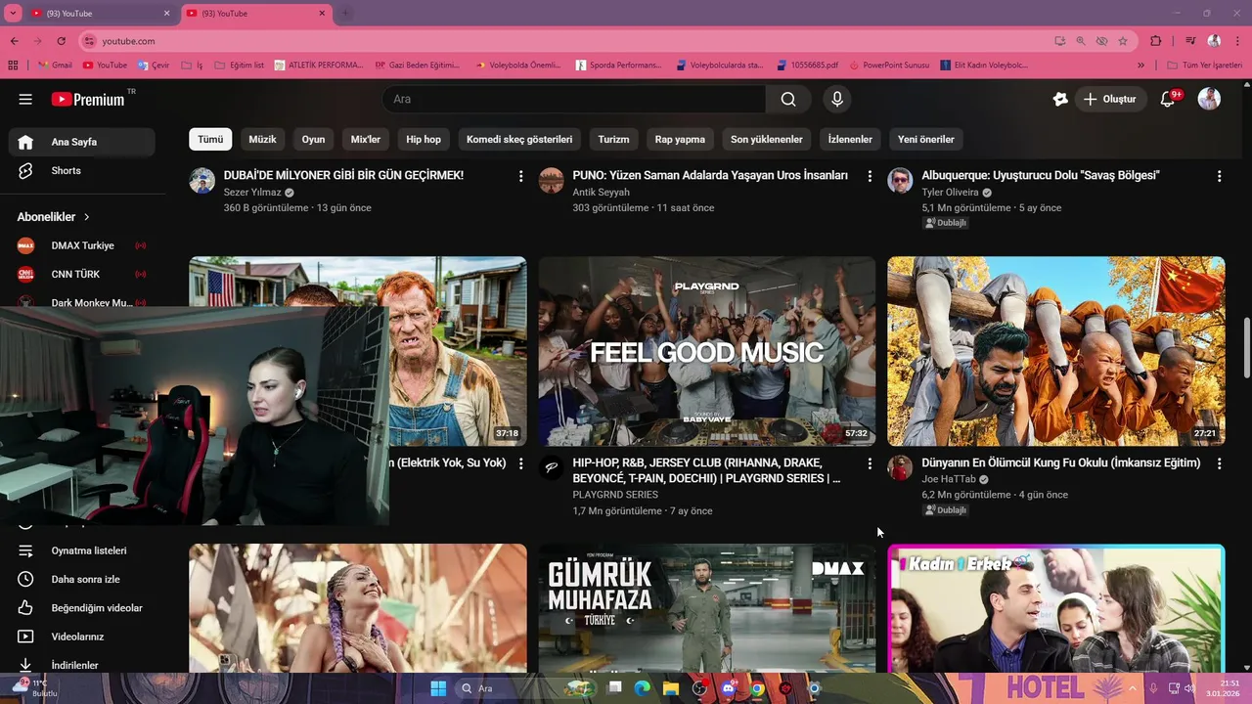
Task: Open options for Kung Fu Okulu video
Action: (x=1219, y=463)
